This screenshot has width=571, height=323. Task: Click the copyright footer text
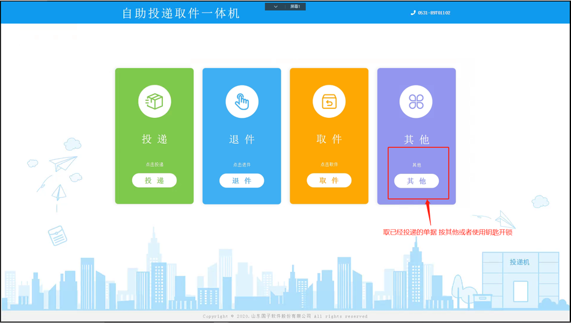point(285,316)
